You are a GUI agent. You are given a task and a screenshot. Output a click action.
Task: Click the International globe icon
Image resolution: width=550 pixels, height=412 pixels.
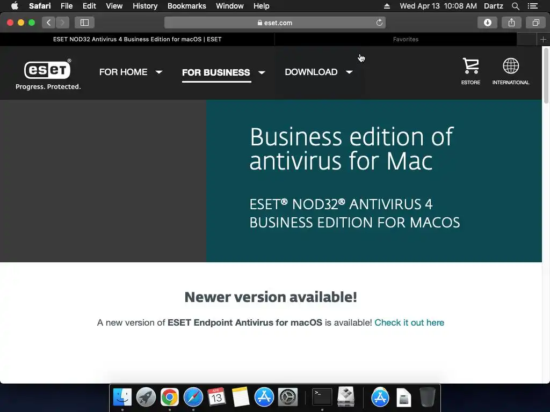coord(511,65)
